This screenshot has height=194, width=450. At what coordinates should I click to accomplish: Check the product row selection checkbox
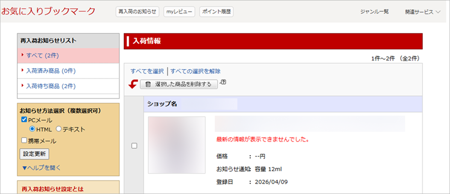click(134, 145)
